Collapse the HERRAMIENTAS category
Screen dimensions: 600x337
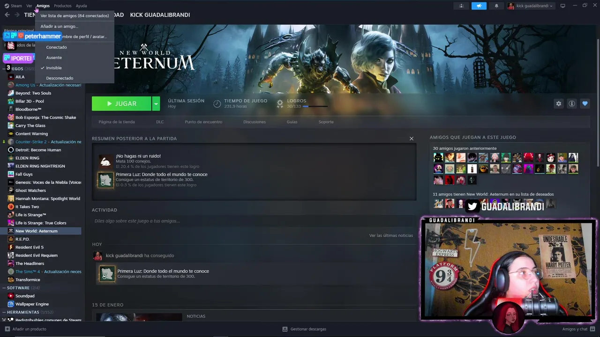[x=4, y=312]
